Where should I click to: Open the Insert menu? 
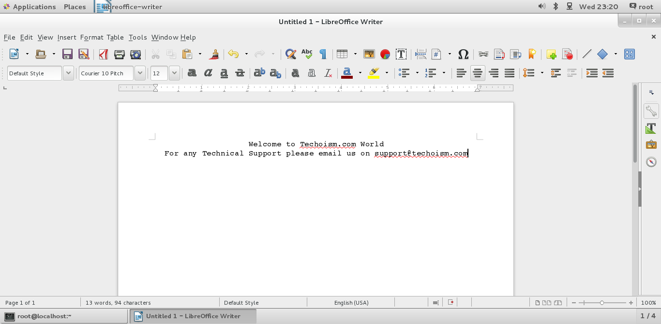click(x=67, y=37)
